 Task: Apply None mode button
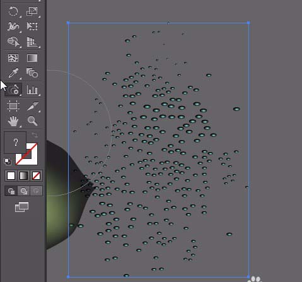coord(36,175)
